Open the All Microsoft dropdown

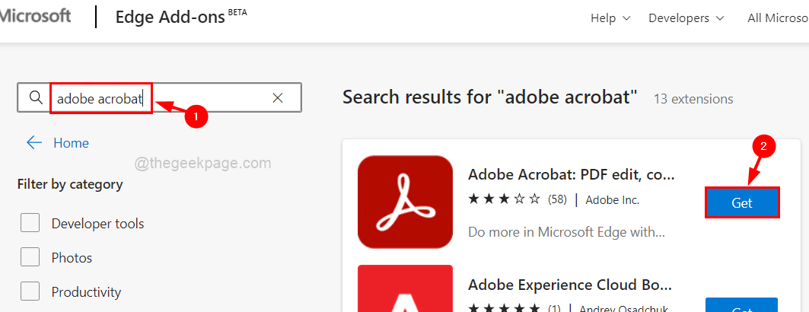778,18
